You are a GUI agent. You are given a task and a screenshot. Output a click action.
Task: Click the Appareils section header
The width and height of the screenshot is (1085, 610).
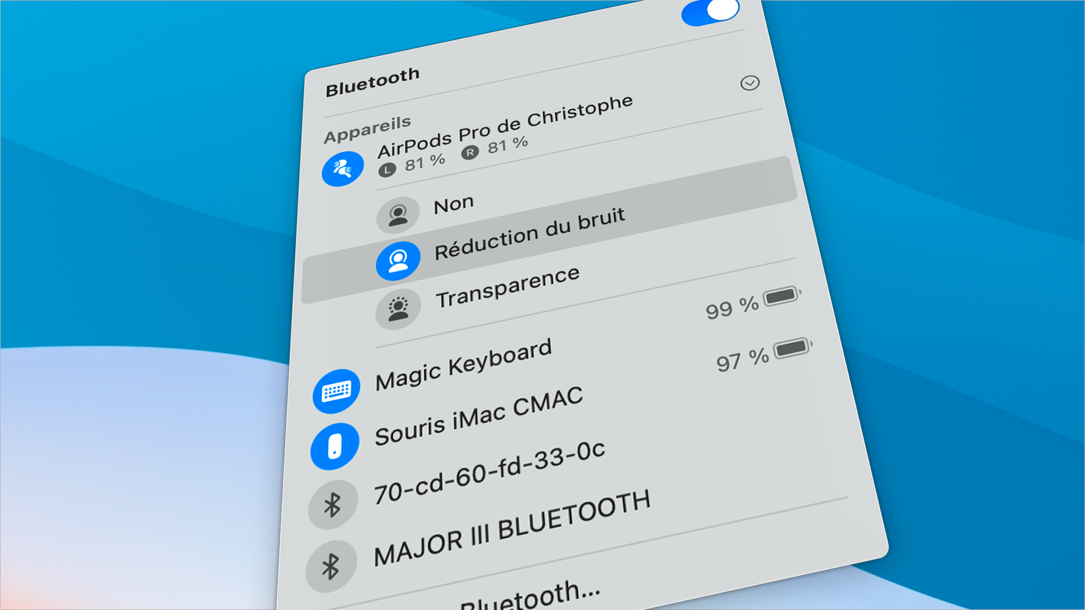pos(367,129)
